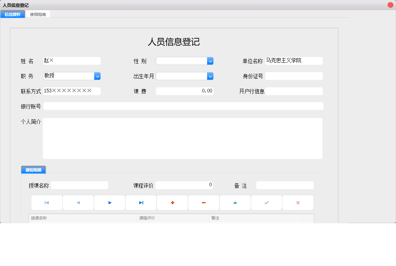The image size is (396, 266).
Task: Click the 个人简介 introduction text area
Action: pos(182,138)
